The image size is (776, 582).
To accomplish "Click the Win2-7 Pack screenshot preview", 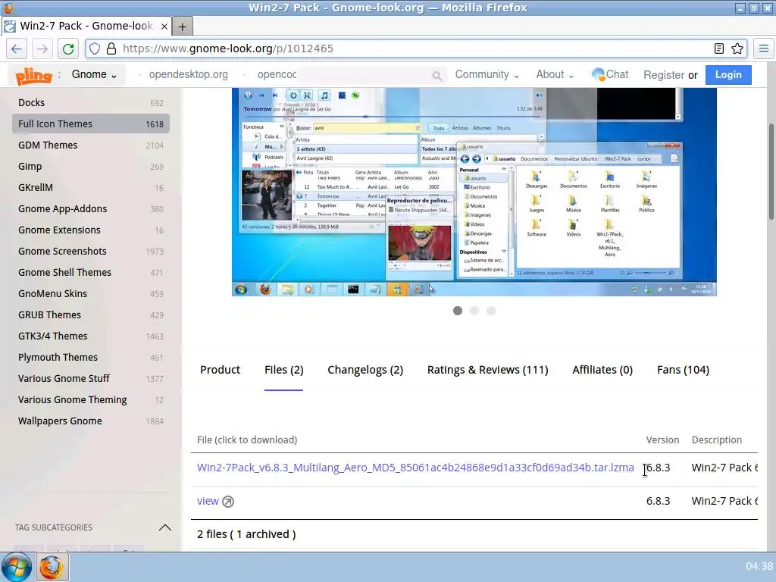I will click(x=474, y=192).
